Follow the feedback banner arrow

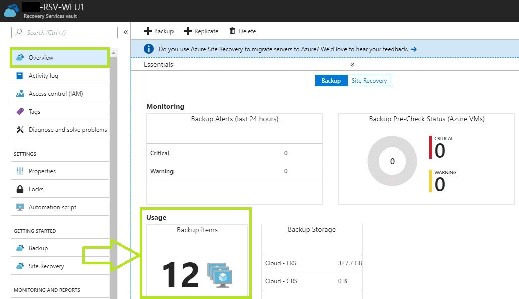(x=413, y=49)
